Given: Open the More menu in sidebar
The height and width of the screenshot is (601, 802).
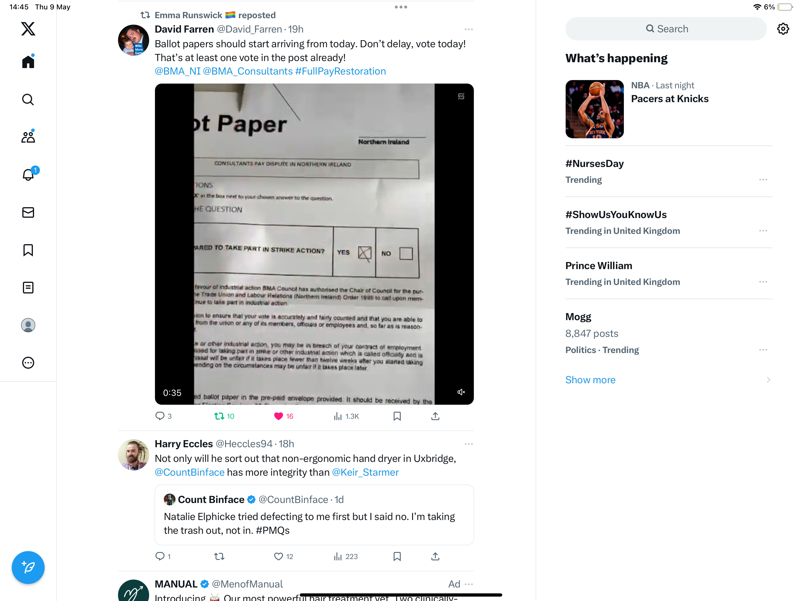Looking at the screenshot, I should coord(28,362).
